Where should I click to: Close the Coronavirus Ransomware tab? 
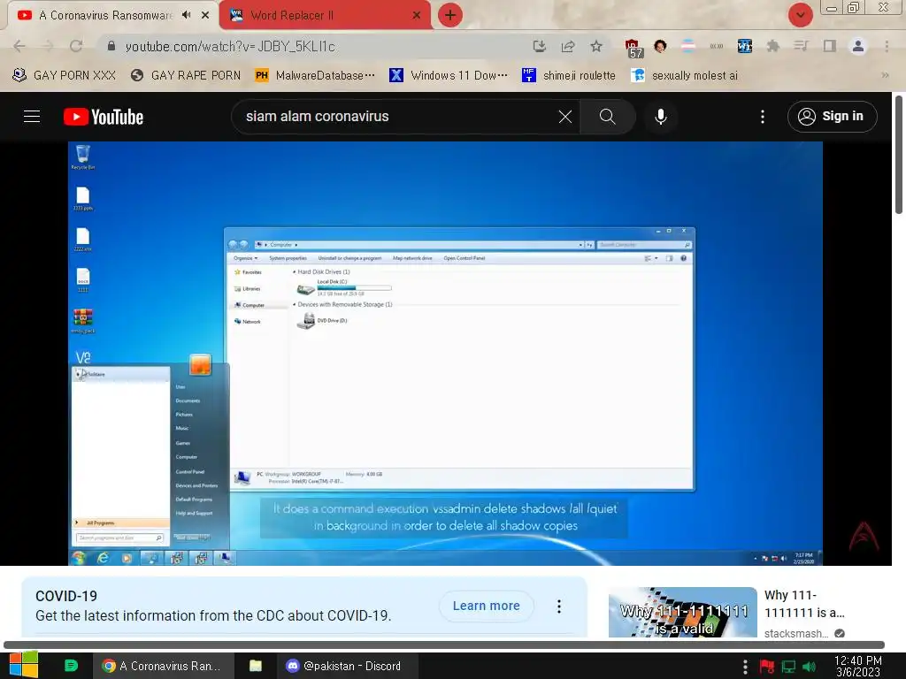(x=205, y=15)
